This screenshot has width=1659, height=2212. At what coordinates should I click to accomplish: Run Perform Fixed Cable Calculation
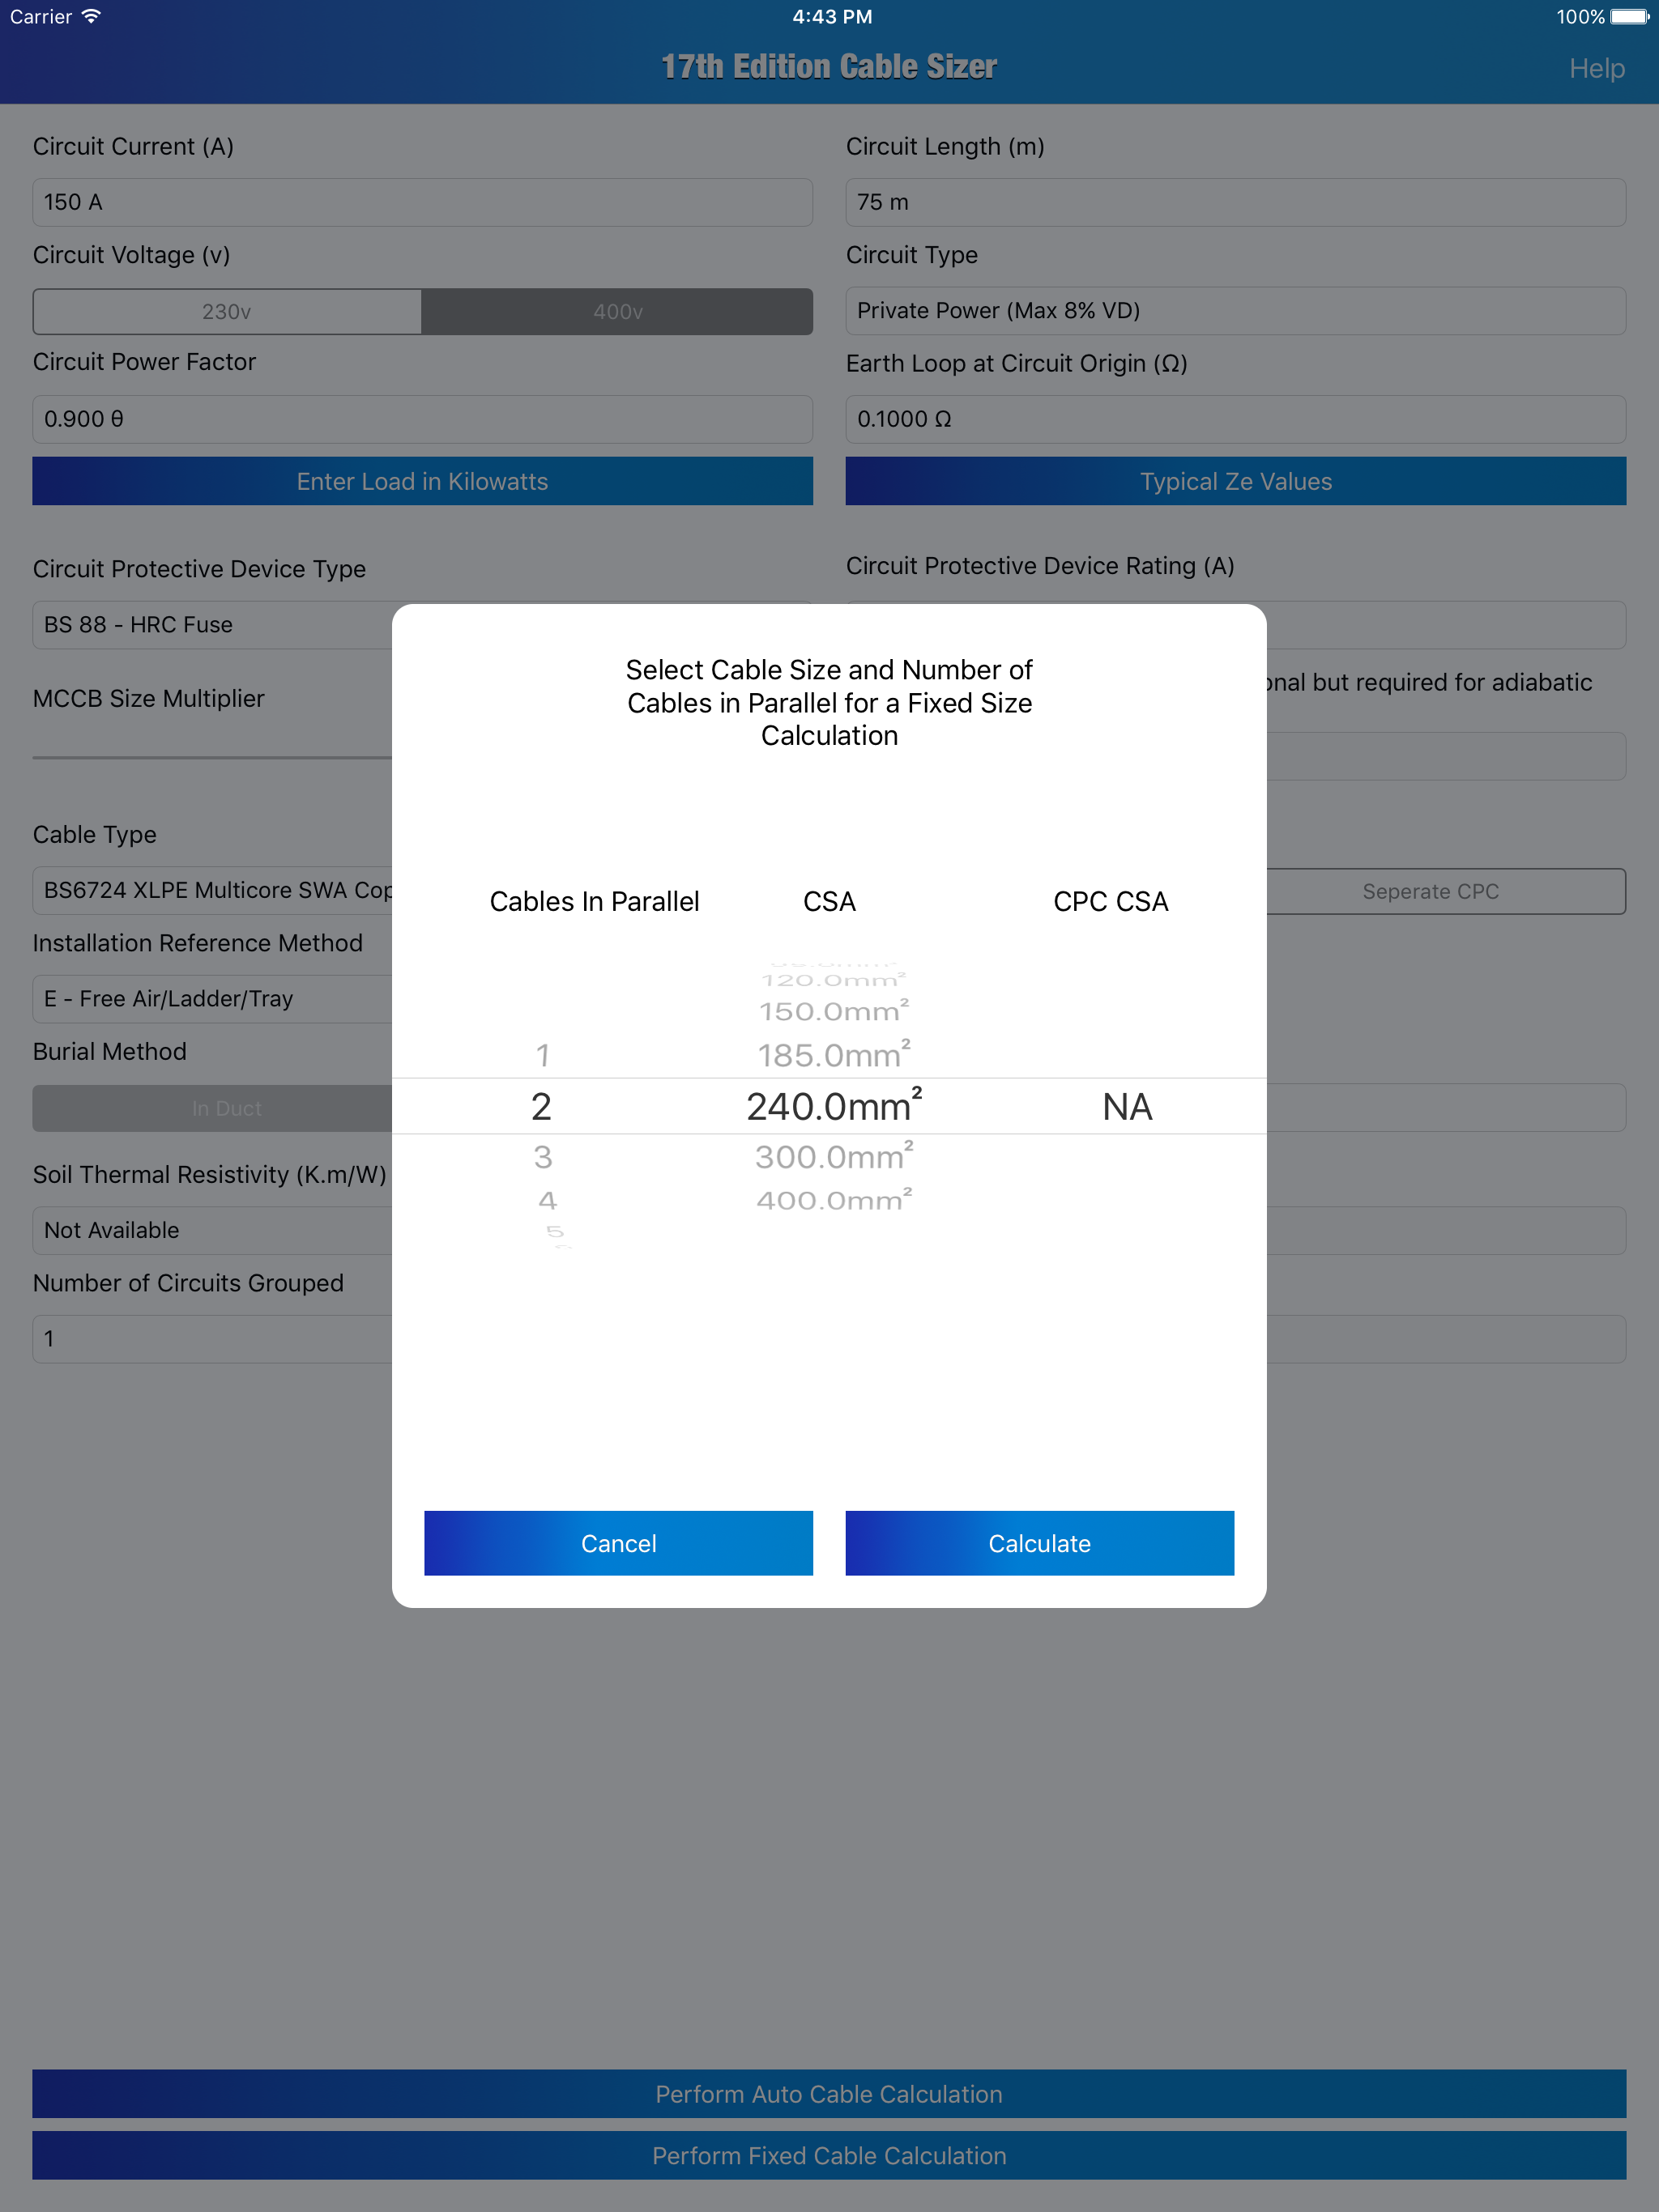[829, 2155]
